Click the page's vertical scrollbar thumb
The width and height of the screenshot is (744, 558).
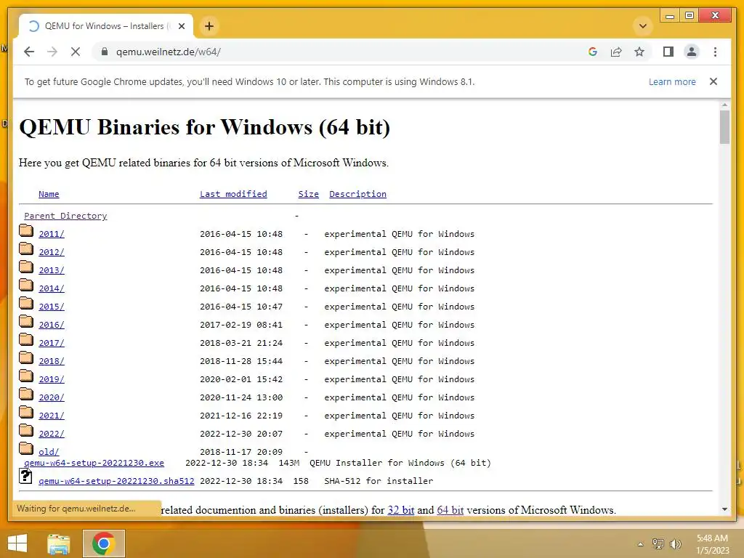724,126
